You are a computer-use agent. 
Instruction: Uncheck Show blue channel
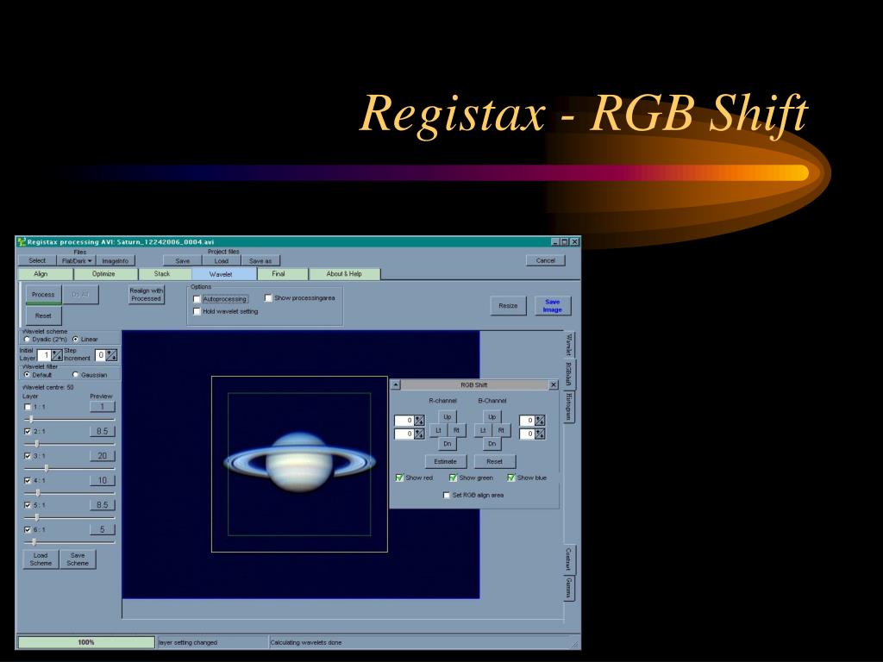click(x=510, y=478)
